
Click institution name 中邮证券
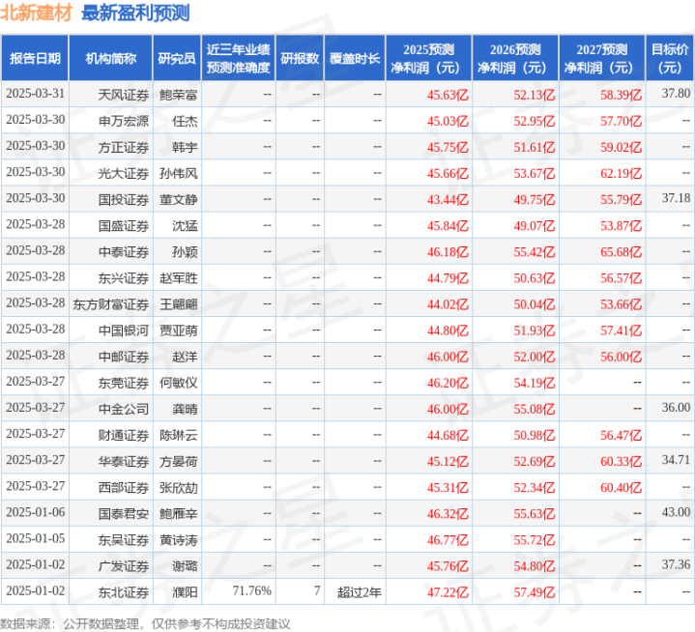pyautogui.click(x=123, y=357)
